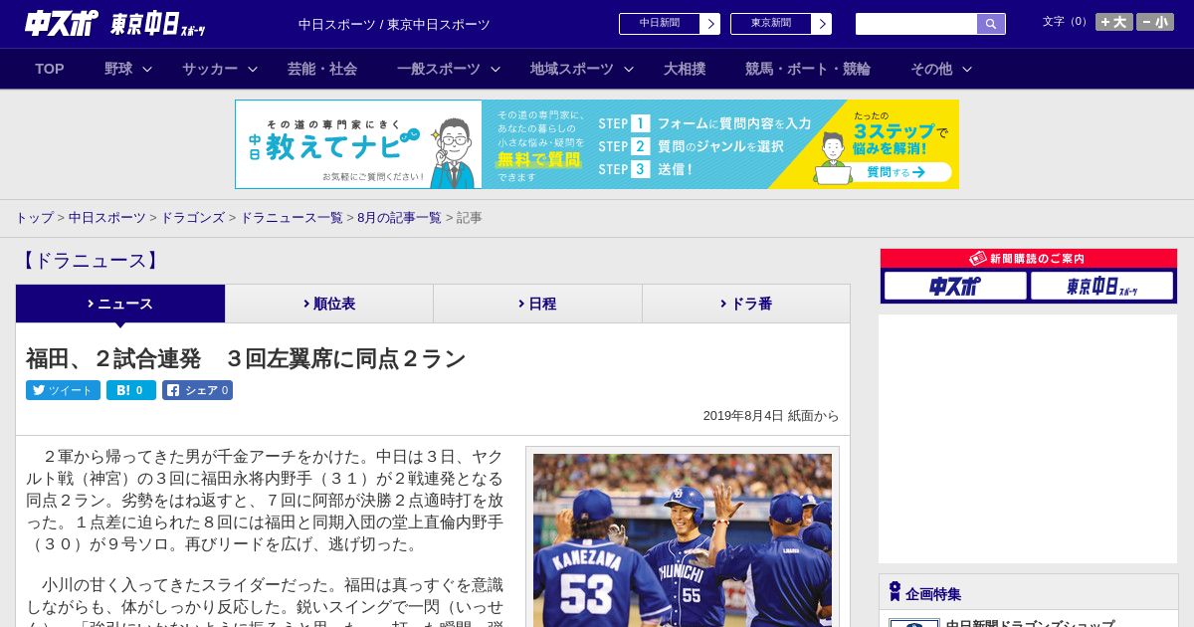This screenshot has height=627, width=1194.
Task: Open 中日新聞ドラゴンズショップ sidebar item
Action: click(1030, 624)
